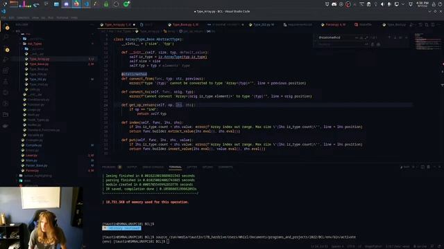This screenshot has height=249, width=444.
Task: Split the terminal panel
Action: coord(422,167)
